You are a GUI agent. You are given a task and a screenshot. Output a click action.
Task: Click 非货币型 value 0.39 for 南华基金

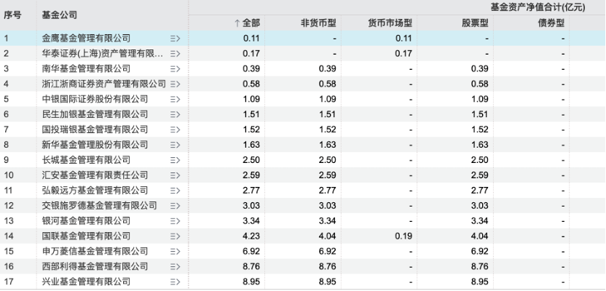[x=328, y=68]
